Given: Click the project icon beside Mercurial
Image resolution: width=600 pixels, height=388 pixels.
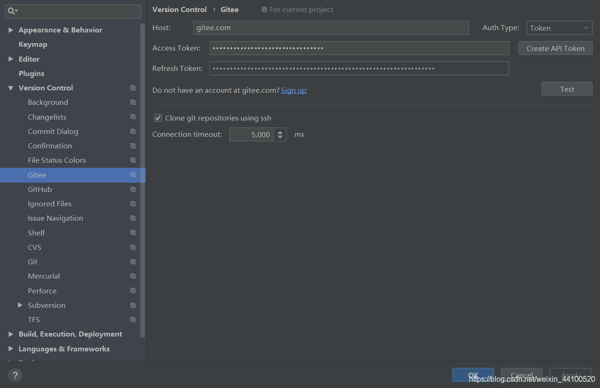Looking at the screenshot, I should pos(133,276).
